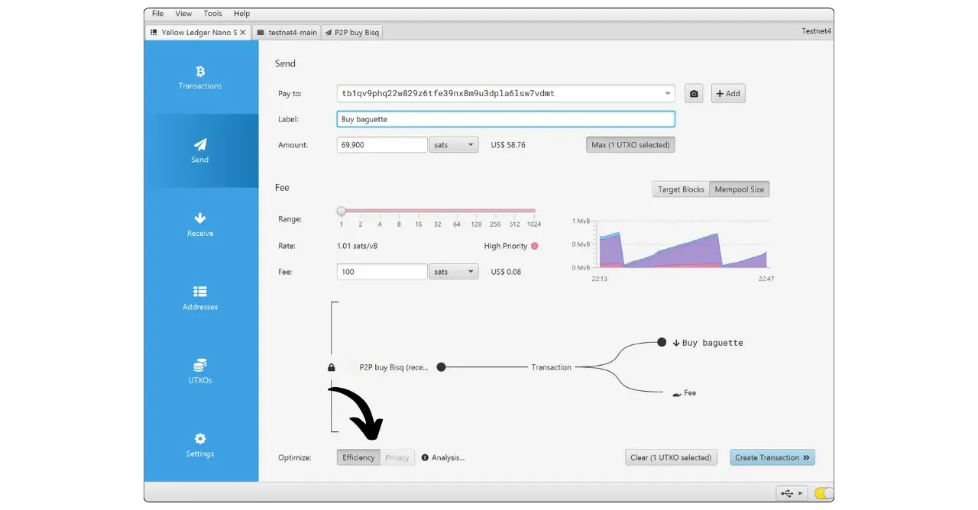Click the lock icon beside the UTXO input
The height and width of the screenshot is (510, 978).
(331, 367)
